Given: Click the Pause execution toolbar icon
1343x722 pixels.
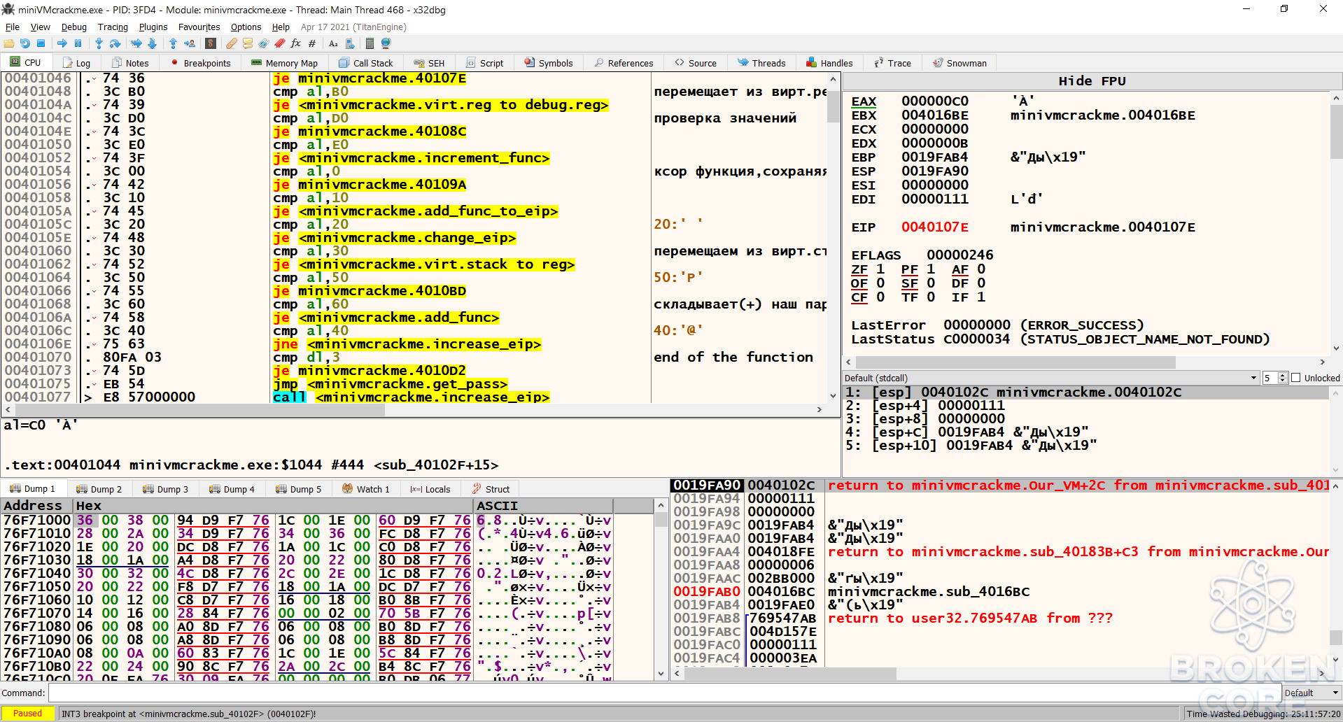Looking at the screenshot, I should click(x=78, y=43).
